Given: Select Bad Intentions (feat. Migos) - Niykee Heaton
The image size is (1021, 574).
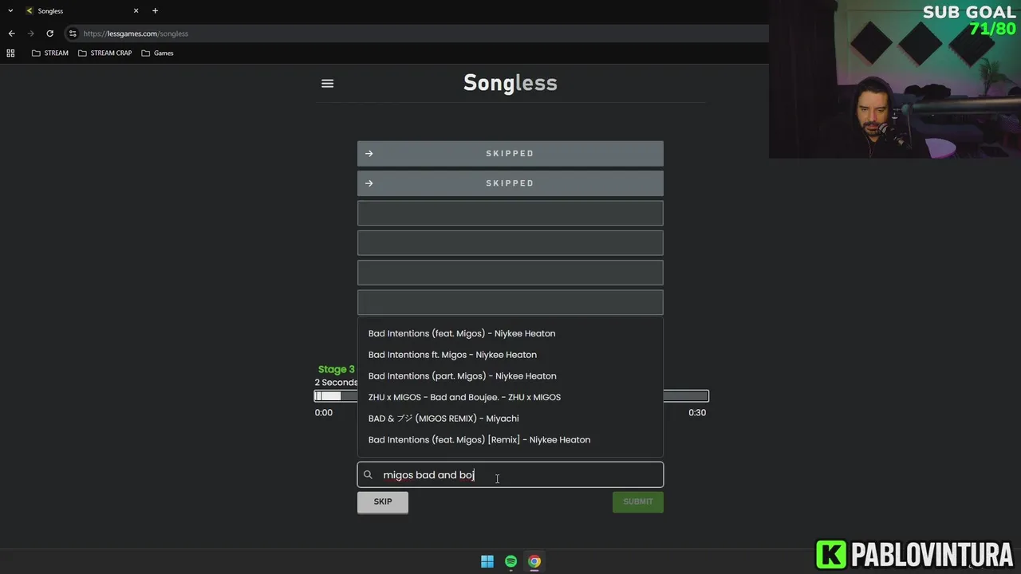Looking at the screenshot, I should (510, 333).
